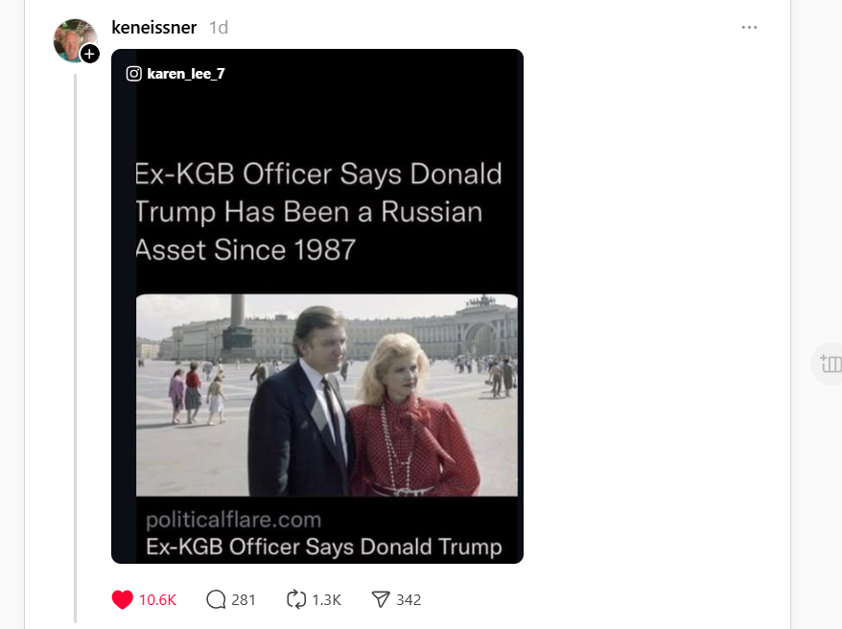Click the 1d timestamp to open the post
842x629 pixels.
[218, 28]
